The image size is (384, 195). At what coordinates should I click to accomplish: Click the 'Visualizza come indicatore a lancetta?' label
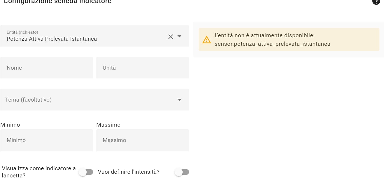point(39,172)
